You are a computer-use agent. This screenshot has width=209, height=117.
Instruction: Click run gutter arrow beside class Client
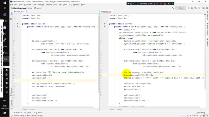pos(18,24)
